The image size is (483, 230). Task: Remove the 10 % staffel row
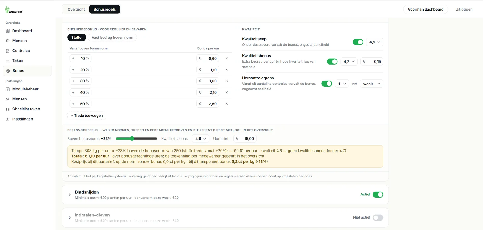pos(226,58)
